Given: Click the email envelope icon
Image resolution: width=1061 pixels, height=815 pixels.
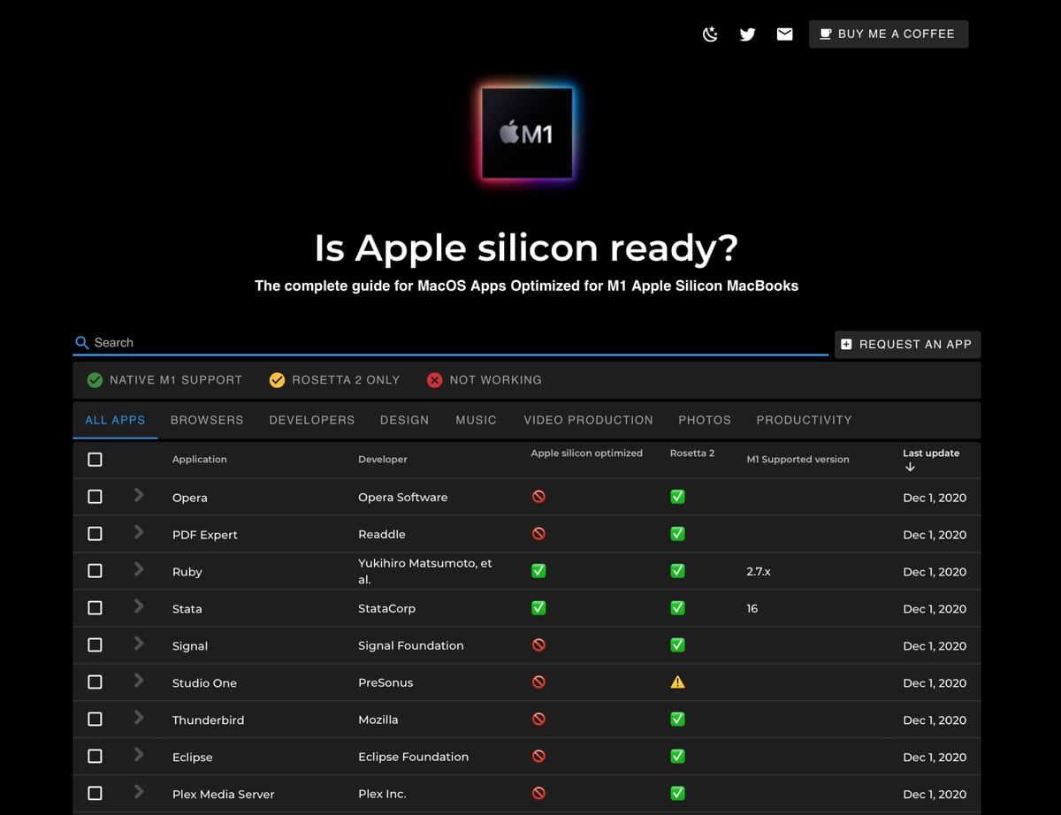Looking at the screenshot, I should 784,34.
